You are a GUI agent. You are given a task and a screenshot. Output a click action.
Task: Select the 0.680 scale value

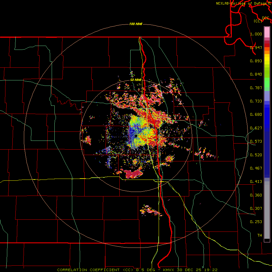256,115
